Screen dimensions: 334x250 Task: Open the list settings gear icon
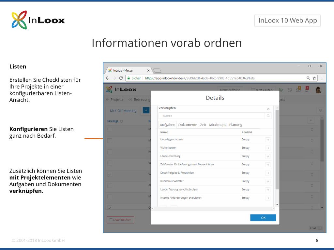(x=320, y=110)
